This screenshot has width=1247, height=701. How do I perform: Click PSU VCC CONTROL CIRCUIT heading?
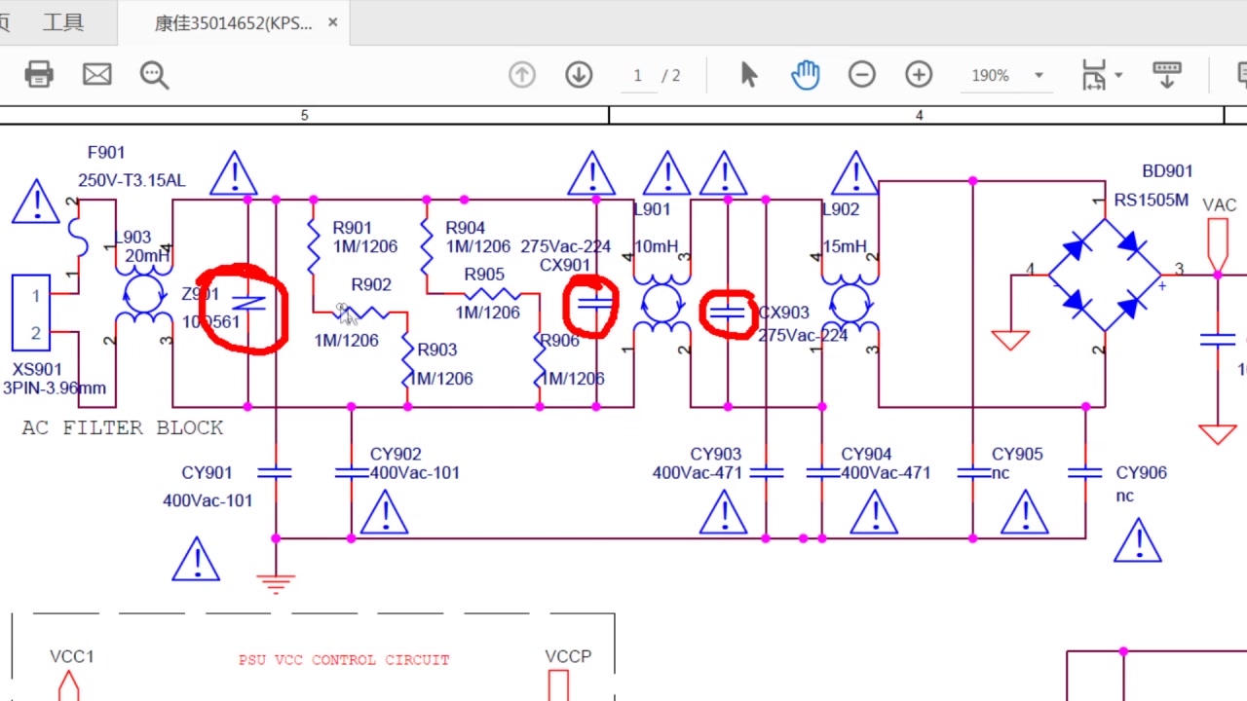tap(344, 660)
